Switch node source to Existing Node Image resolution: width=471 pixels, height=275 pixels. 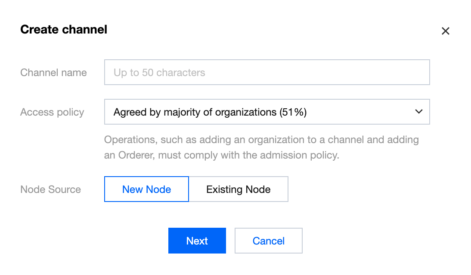(238, 189)
